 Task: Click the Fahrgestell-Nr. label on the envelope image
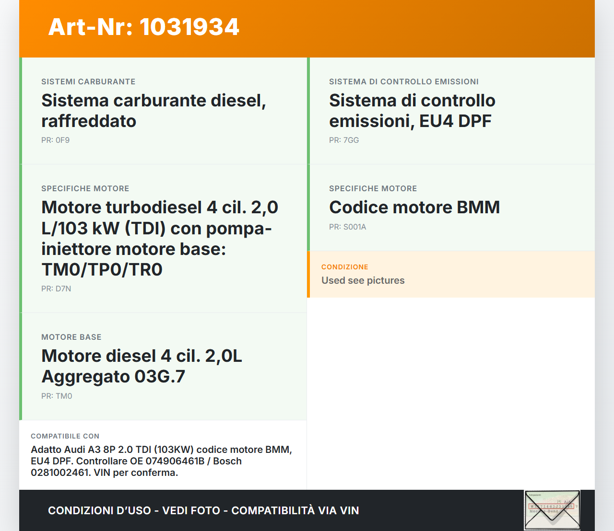pyautogui.click(x=535, y=495)
